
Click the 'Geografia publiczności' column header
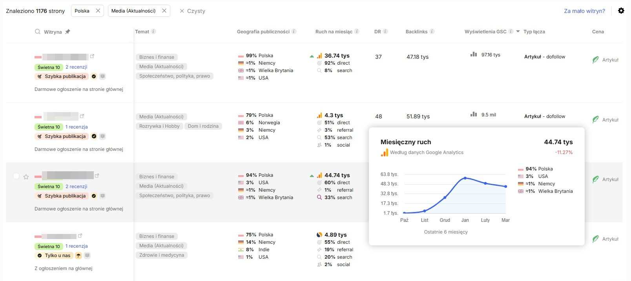coord(263,32)
